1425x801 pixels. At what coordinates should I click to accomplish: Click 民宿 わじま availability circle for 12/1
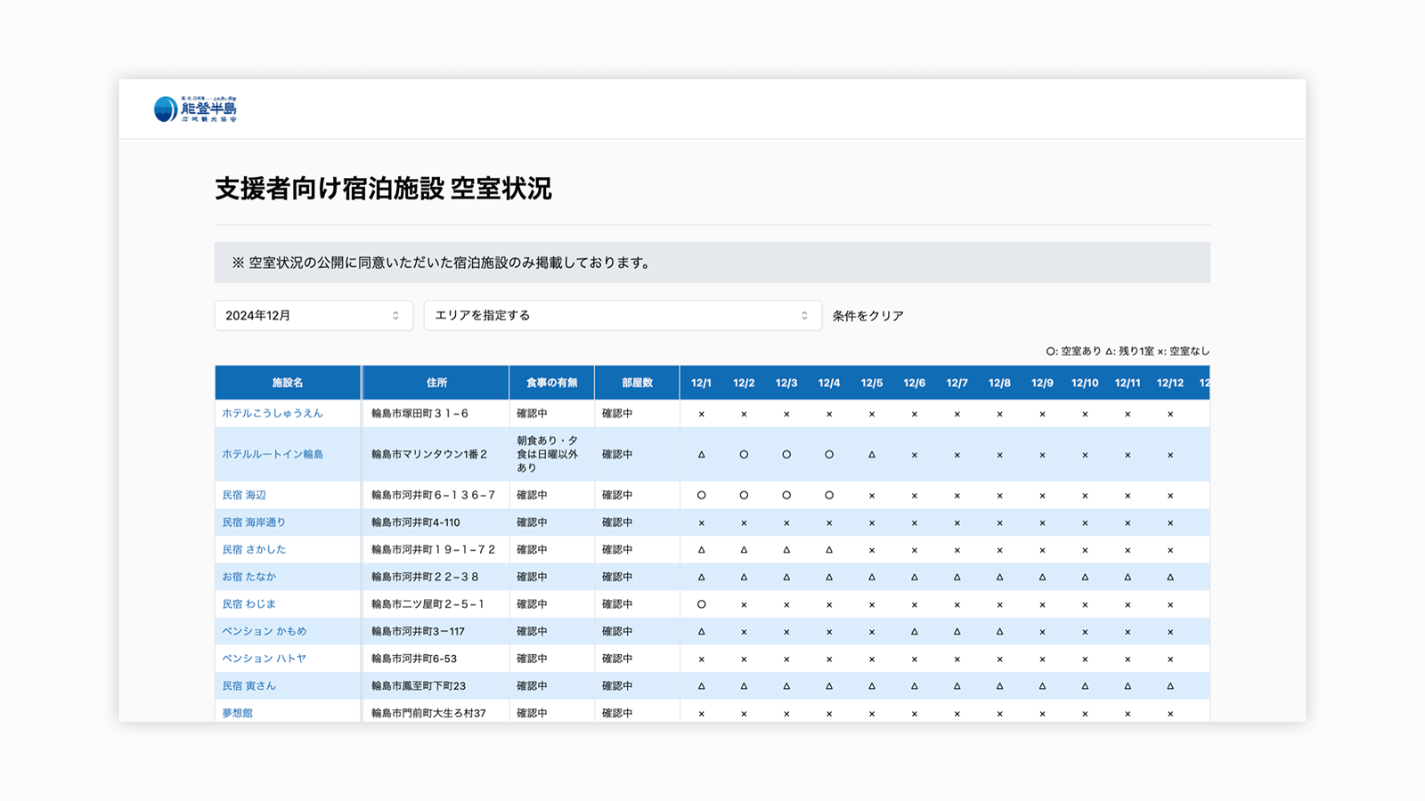(702, 604)
